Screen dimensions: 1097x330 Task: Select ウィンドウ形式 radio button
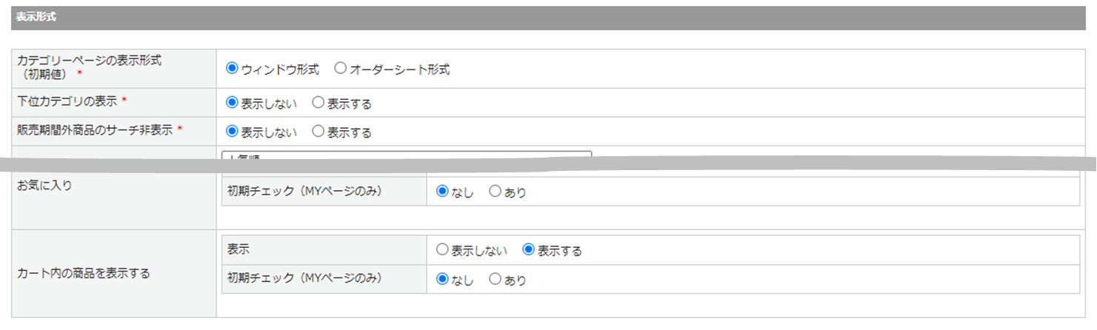coord(232,69)
